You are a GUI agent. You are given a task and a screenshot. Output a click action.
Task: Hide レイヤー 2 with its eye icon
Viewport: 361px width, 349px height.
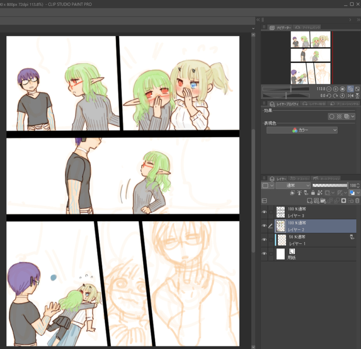coord(264,226)
